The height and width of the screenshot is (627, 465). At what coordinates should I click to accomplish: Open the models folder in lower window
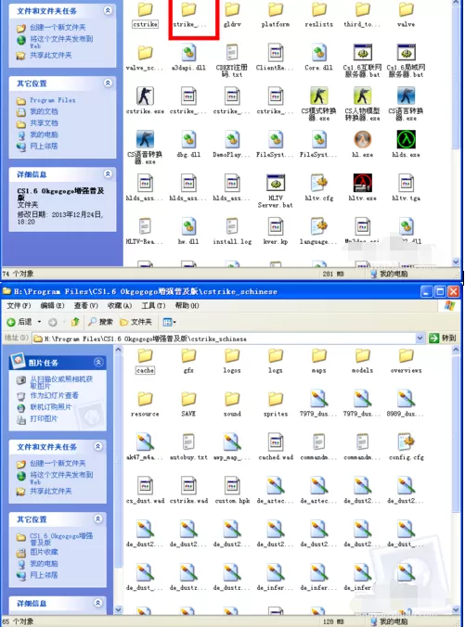coord(363,356)
